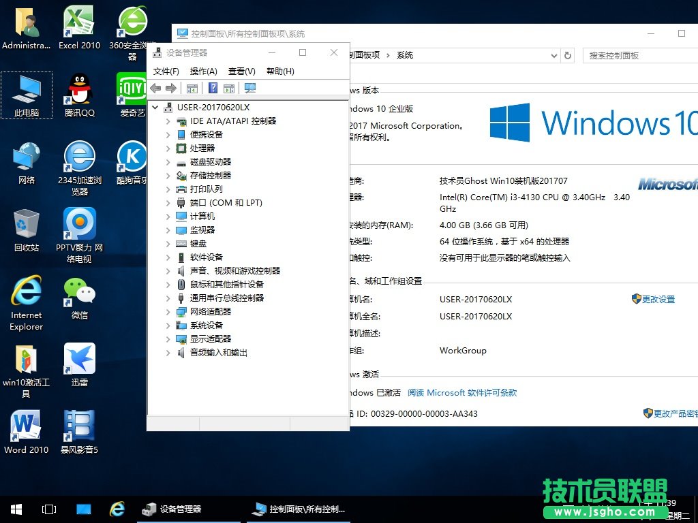This screenshot has height=523, width=698.
Task: Click 系统 in the address breadcrumb
Action: tap(405, 55)
